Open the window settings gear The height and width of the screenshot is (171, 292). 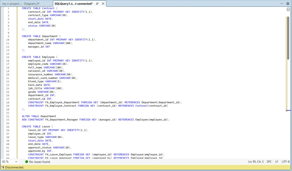point(288,4)
